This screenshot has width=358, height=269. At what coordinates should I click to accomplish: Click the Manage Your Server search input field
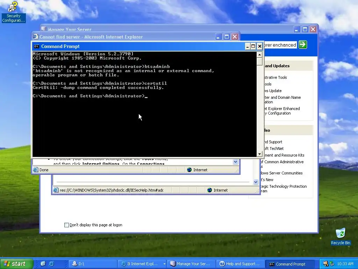pos(280,45)
